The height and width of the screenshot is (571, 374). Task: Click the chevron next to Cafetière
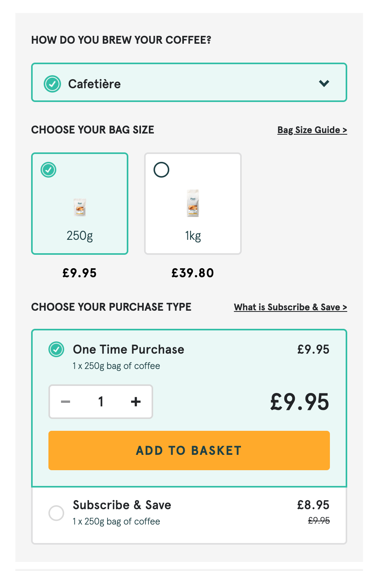click(x=324, y=83)
